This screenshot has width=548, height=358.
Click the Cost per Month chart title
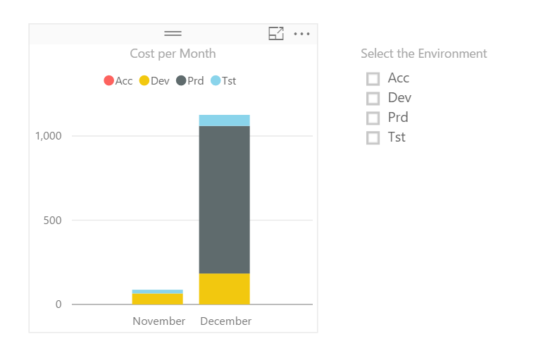173,54
